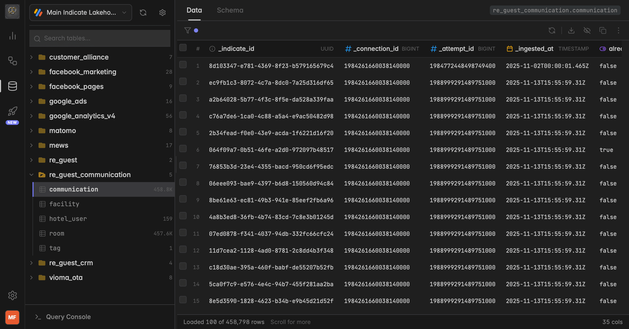Image resolution: width=629 pixels, height=329 pixels.
Task: Expand the google_ads folder
Action: (x=31, y=101)
